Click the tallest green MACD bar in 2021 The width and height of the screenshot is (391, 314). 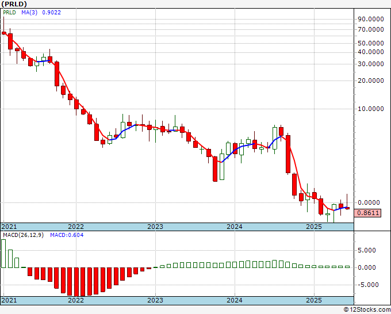tap(3, 254)
